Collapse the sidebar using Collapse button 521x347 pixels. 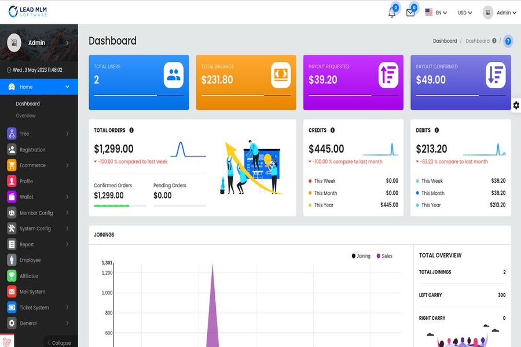(58, 342)
